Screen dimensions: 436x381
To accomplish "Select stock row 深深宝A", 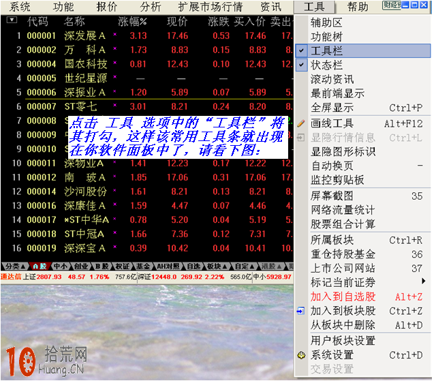I will tap(147, 248).
